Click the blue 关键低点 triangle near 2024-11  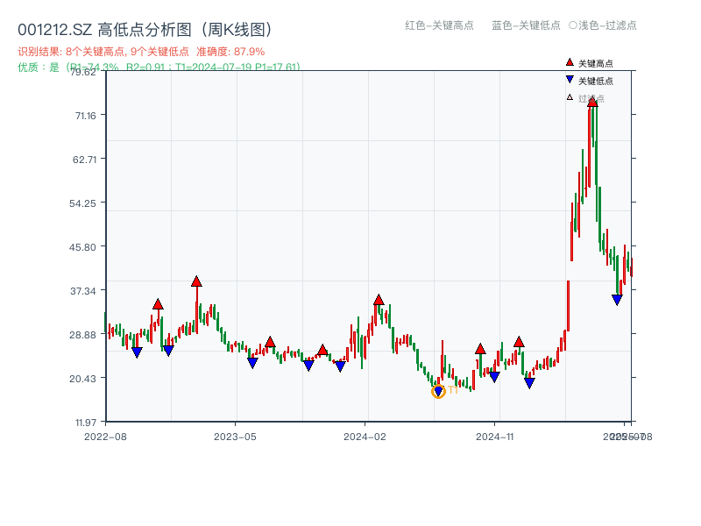(494, 376)
